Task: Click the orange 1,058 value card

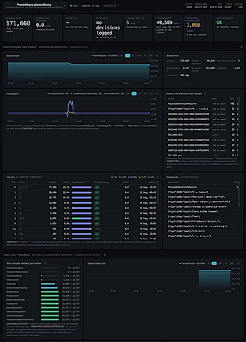Action: click(x=198, y=28)
